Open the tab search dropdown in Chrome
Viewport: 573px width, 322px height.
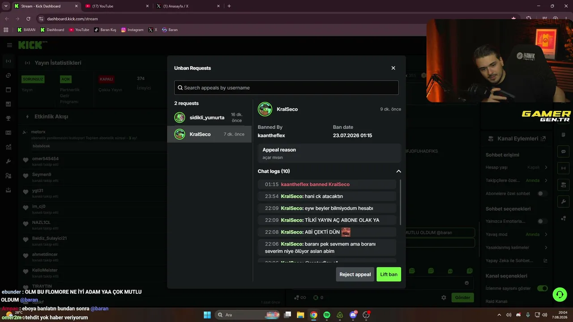[6, 6]
